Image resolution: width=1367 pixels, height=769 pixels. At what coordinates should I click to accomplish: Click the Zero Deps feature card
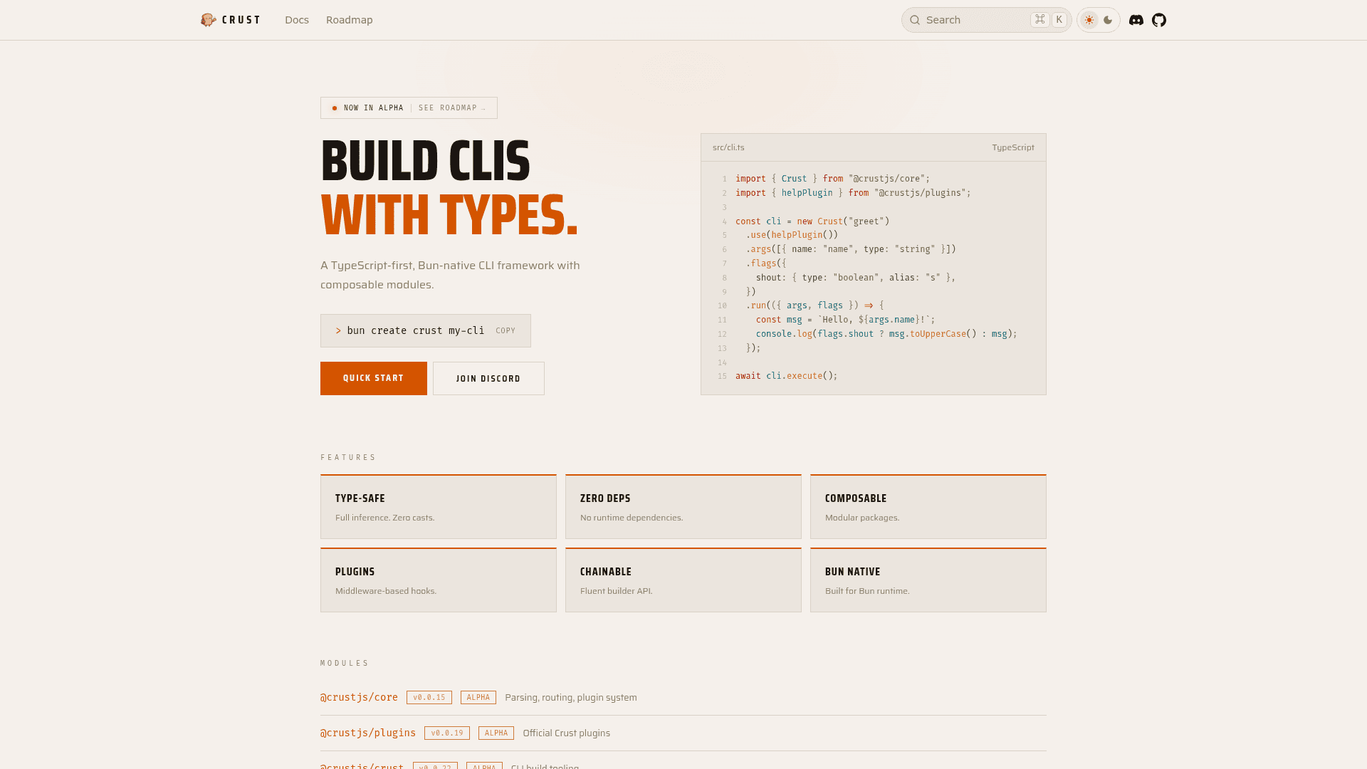(683, 507)
